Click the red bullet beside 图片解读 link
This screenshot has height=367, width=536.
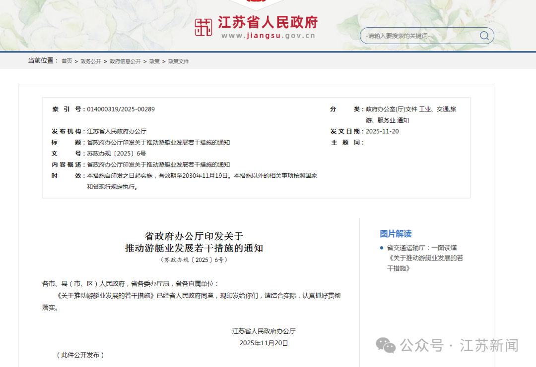(x=382, y=247)
